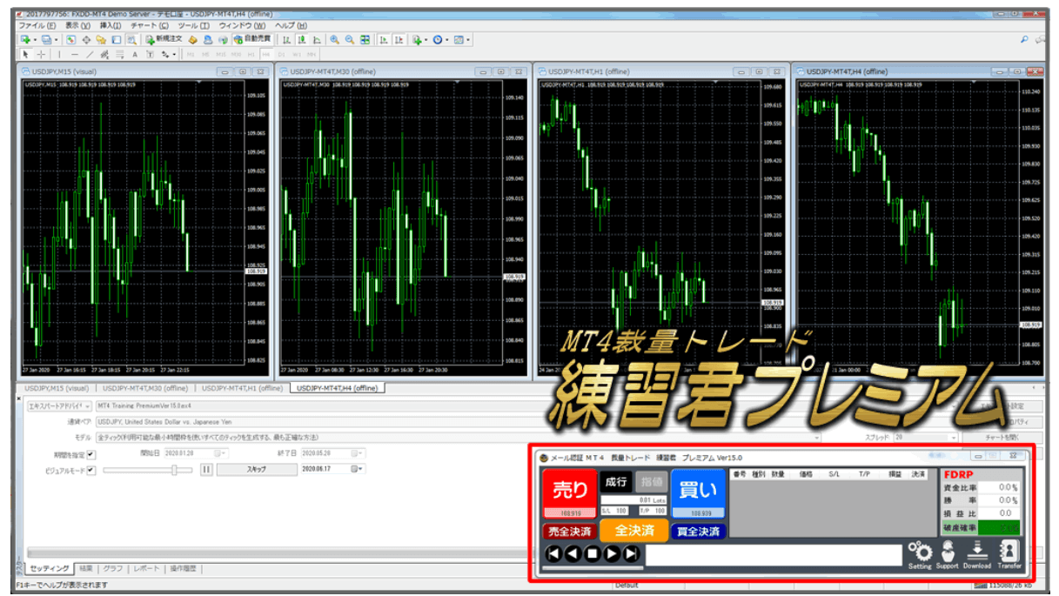Image resolution: width=1059 pixels, height=596 pixels.
Task: Select the crosshair tool
Action: point(41,54)
